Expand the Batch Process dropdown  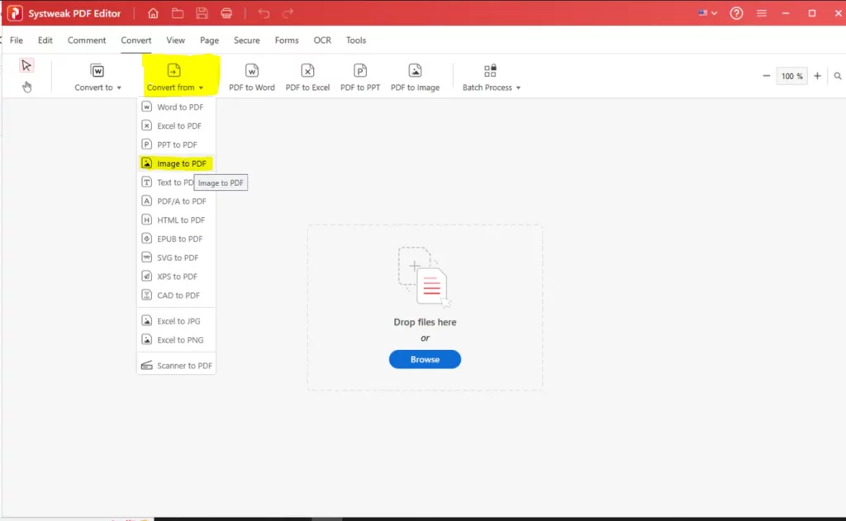coord(491,85)
